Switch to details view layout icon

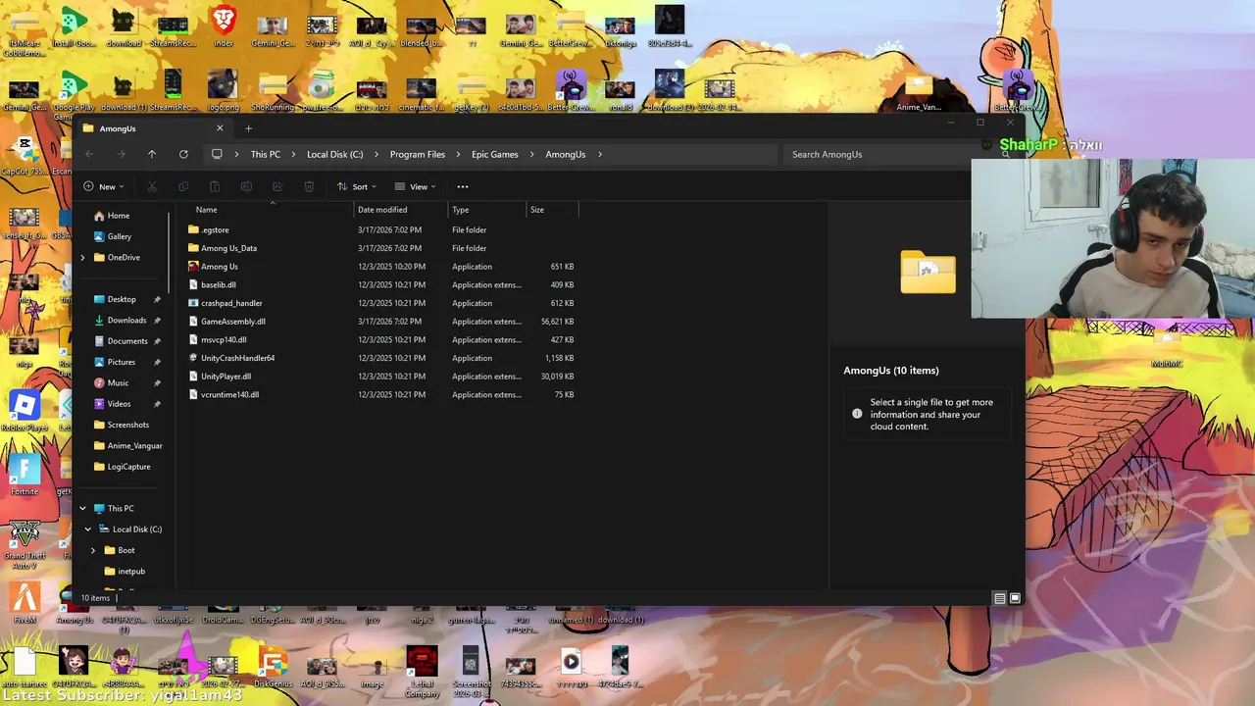[999, 598]
